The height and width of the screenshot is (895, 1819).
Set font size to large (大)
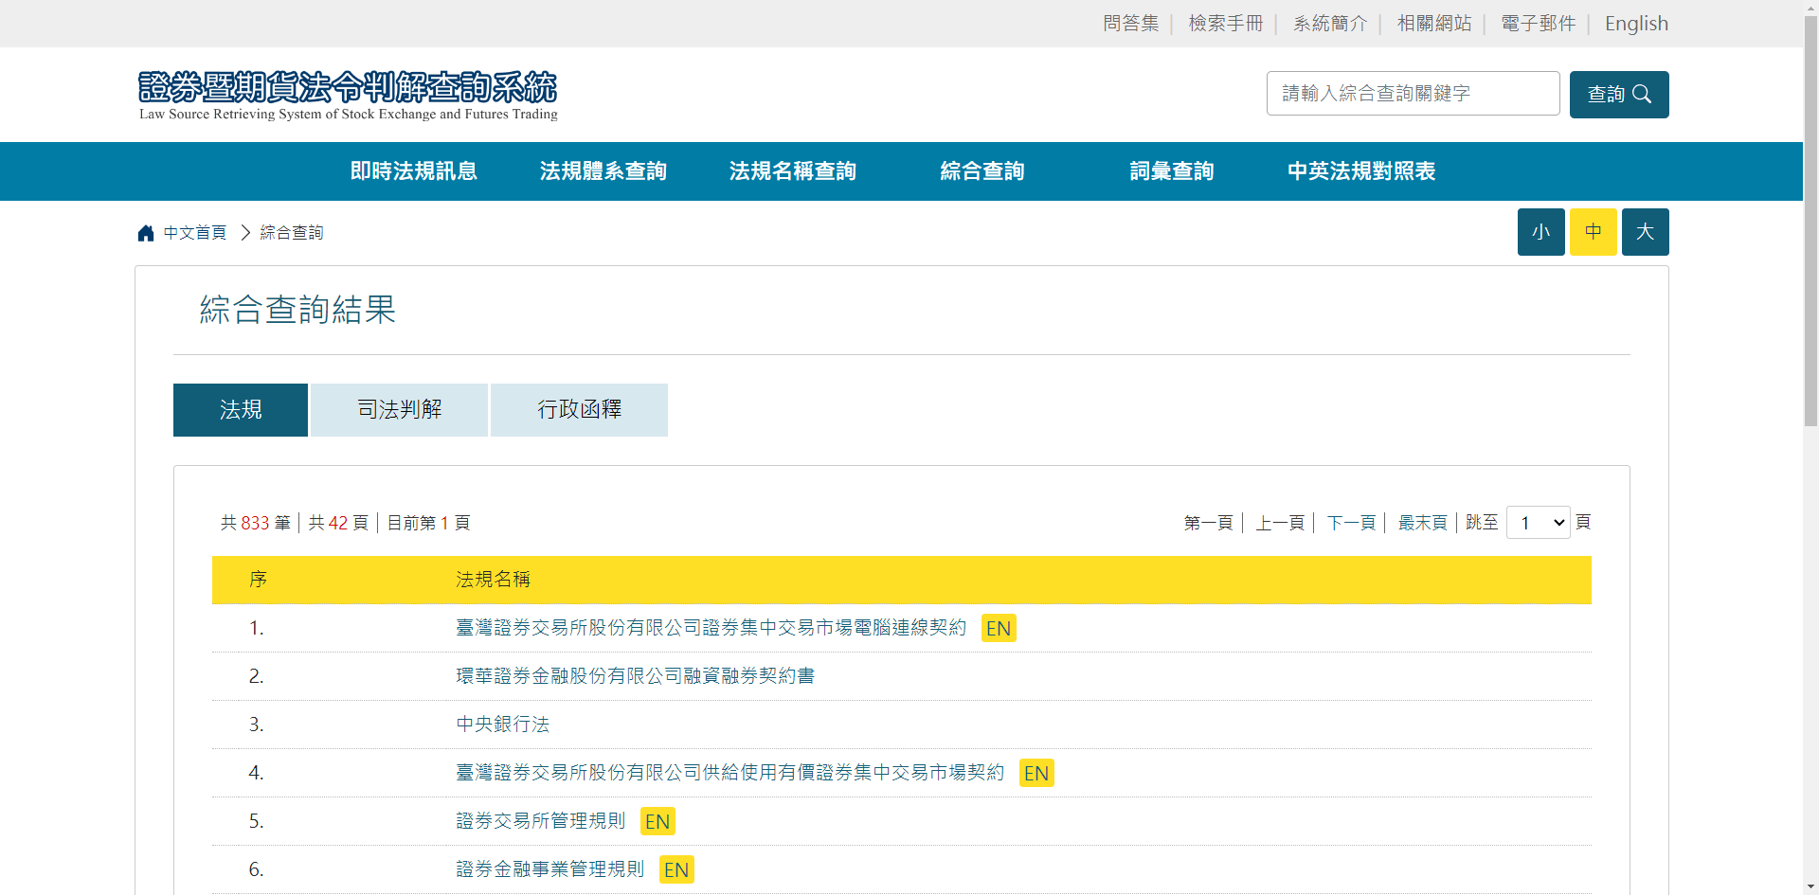tap(1645, 232)
